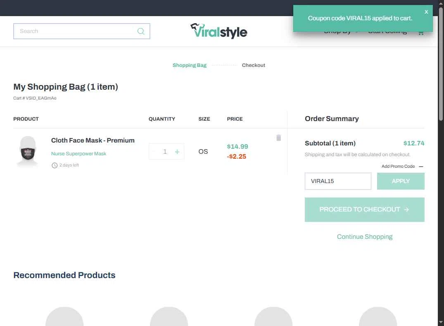Select the Shopping Bag step
Viewport: 444px width, 326px height.
[x=190, y=65]
